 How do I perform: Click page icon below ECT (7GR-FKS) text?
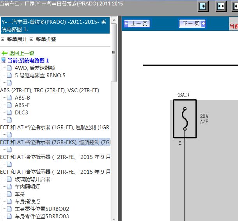tap(9, 150)
